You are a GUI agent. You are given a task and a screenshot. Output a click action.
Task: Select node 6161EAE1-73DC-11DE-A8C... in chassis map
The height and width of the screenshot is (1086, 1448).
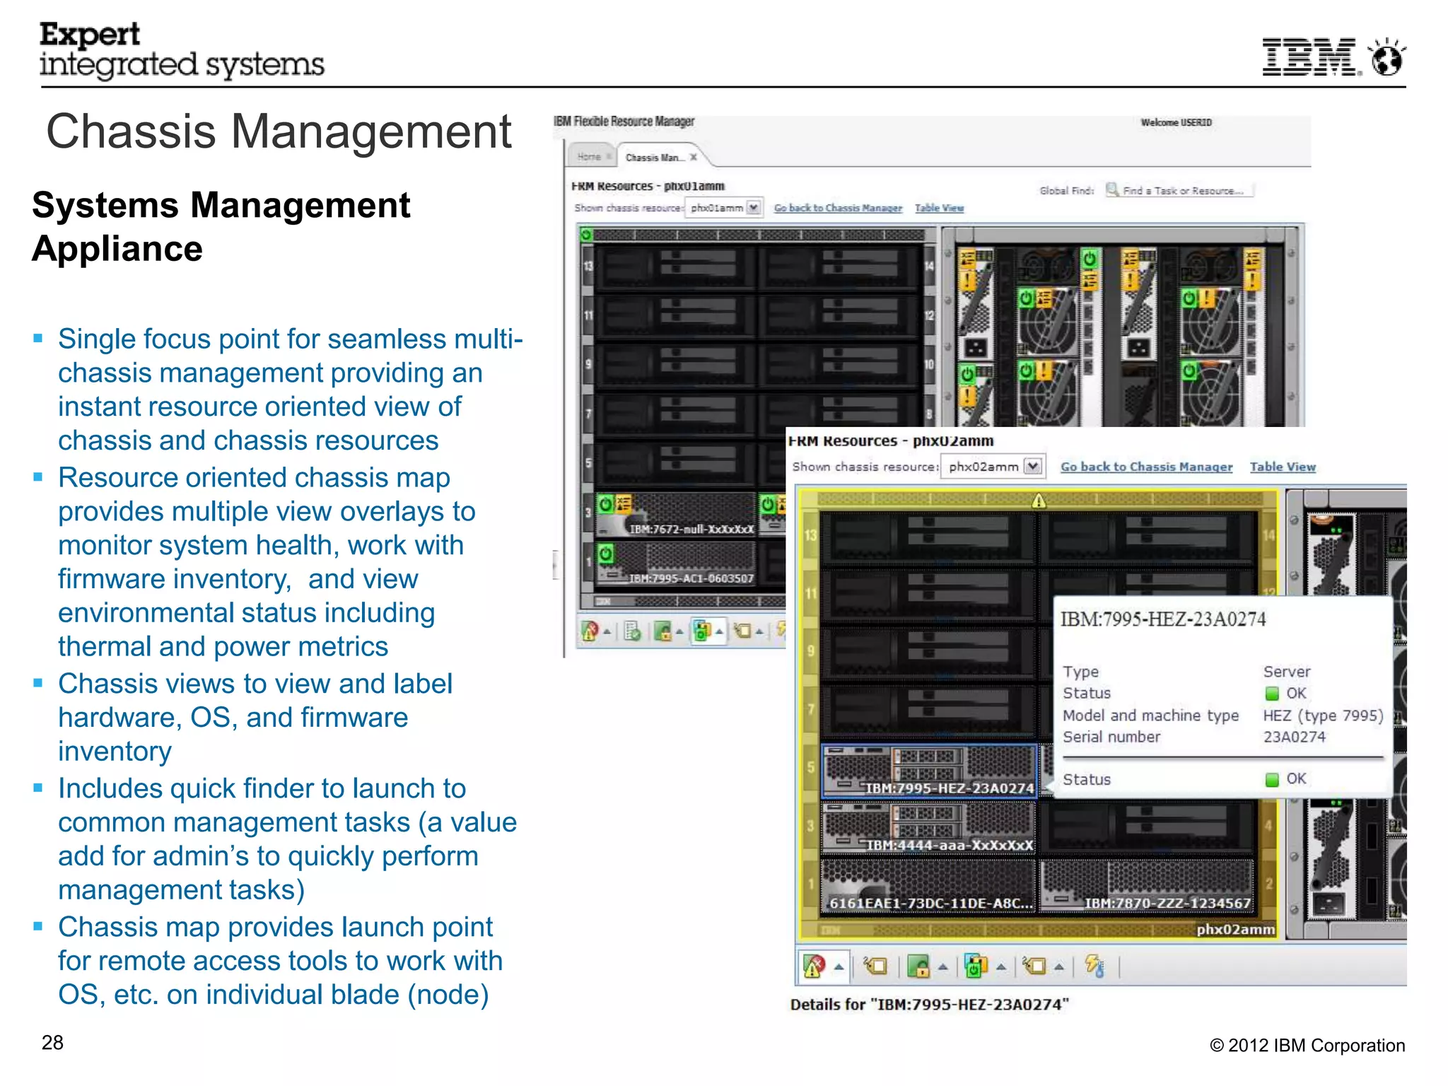click(x=928, y=886)
